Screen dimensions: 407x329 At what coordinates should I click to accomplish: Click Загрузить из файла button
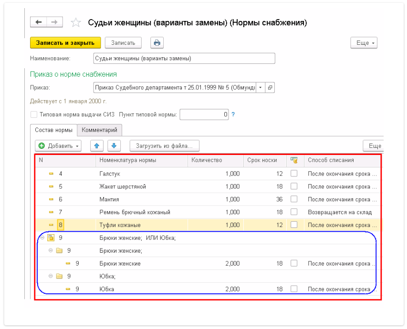tap(164, 145)
